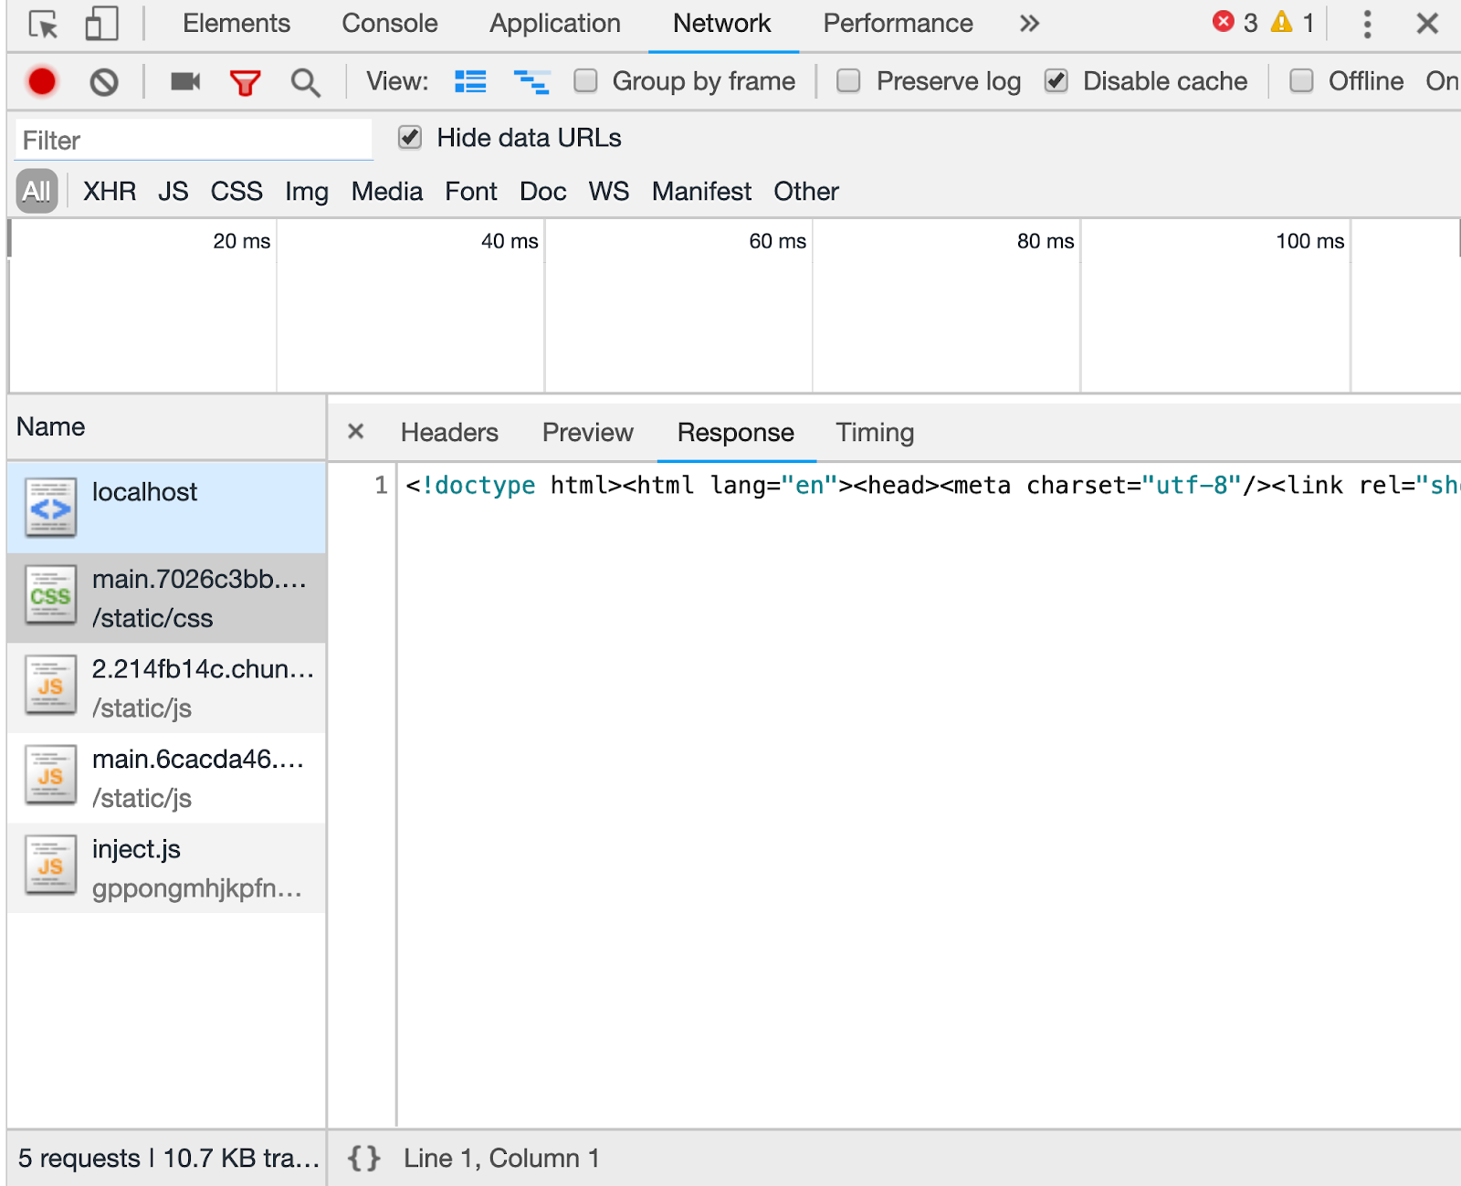The height and width of the screenshot is (1186, 1461).
Task: Click the red error count indicator
Action: pyautogui.click(x=1235, y=23)
